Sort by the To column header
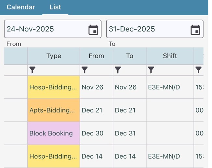Image resolution: width=212 pixels, height=168 pixels. tap(129, 56)
